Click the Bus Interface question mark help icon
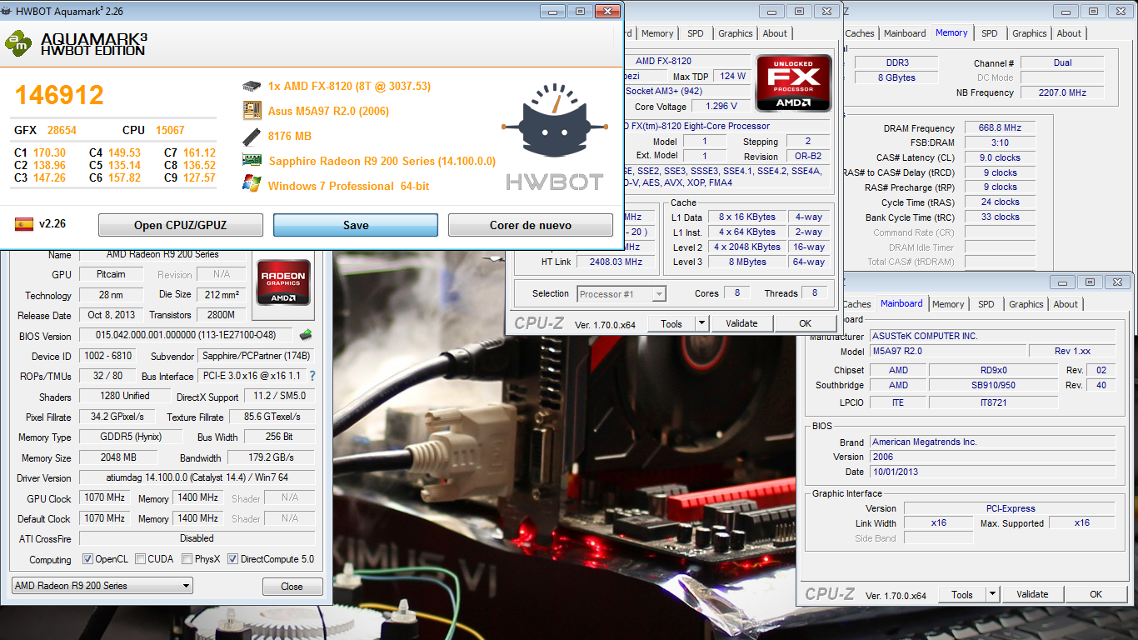 coord(312,376)
